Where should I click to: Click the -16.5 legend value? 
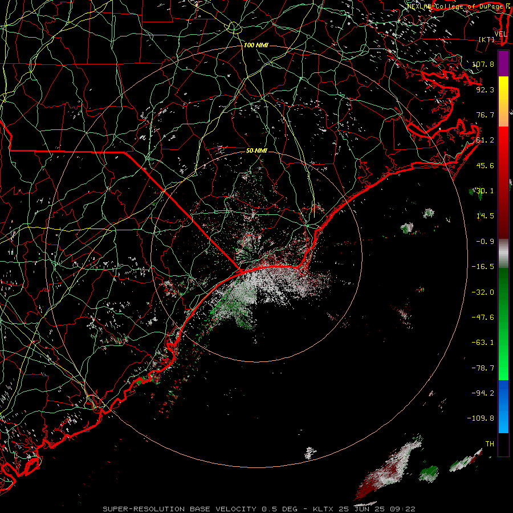pos(483,267)
